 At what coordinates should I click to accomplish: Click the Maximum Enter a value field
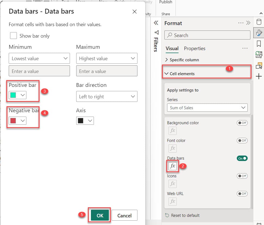107,71
